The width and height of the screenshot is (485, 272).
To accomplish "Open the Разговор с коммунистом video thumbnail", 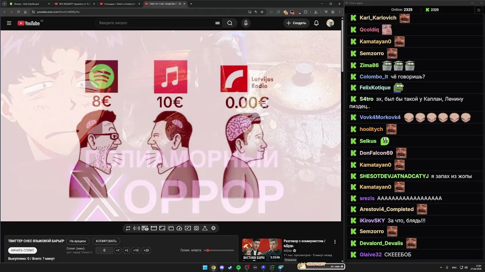I will pyautogui.click(x=262, y=250).
